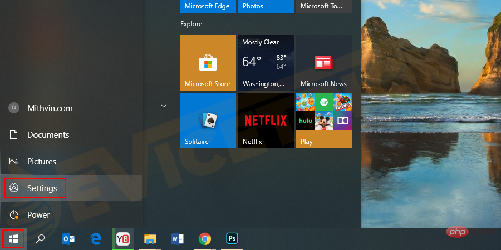Open the Solitaire tile
Screen dimensions: 501x250
point(208,121)
